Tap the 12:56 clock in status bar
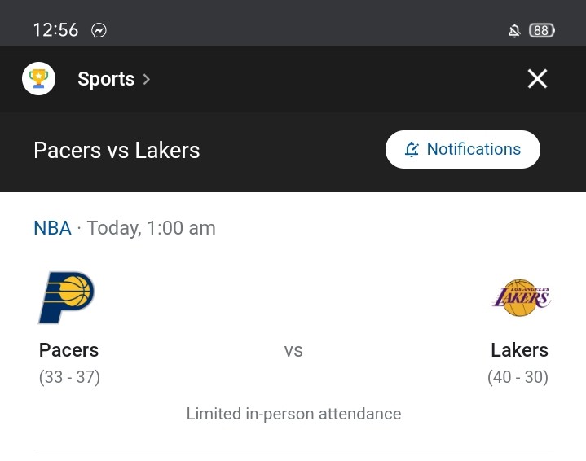Image resolution: width=586 pixels, height=461 pixels. point(55,30)
